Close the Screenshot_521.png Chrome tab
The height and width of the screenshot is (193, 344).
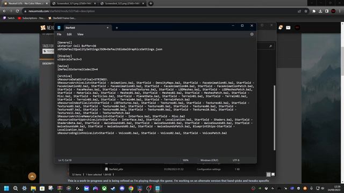pos(95,4)
